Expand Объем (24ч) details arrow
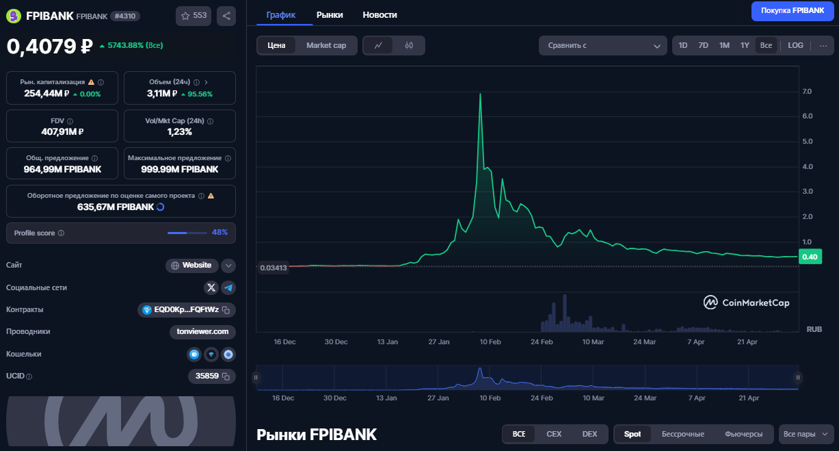 coord(206,82)
